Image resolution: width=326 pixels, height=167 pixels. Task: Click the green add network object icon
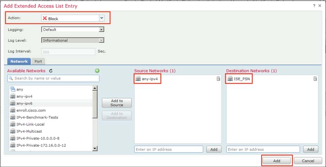click(97, 71)
